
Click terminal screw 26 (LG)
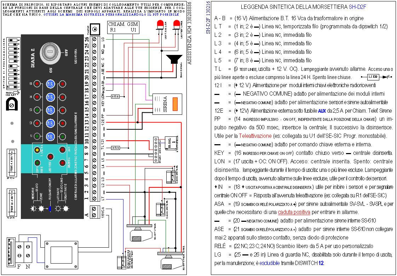point(95,39)
